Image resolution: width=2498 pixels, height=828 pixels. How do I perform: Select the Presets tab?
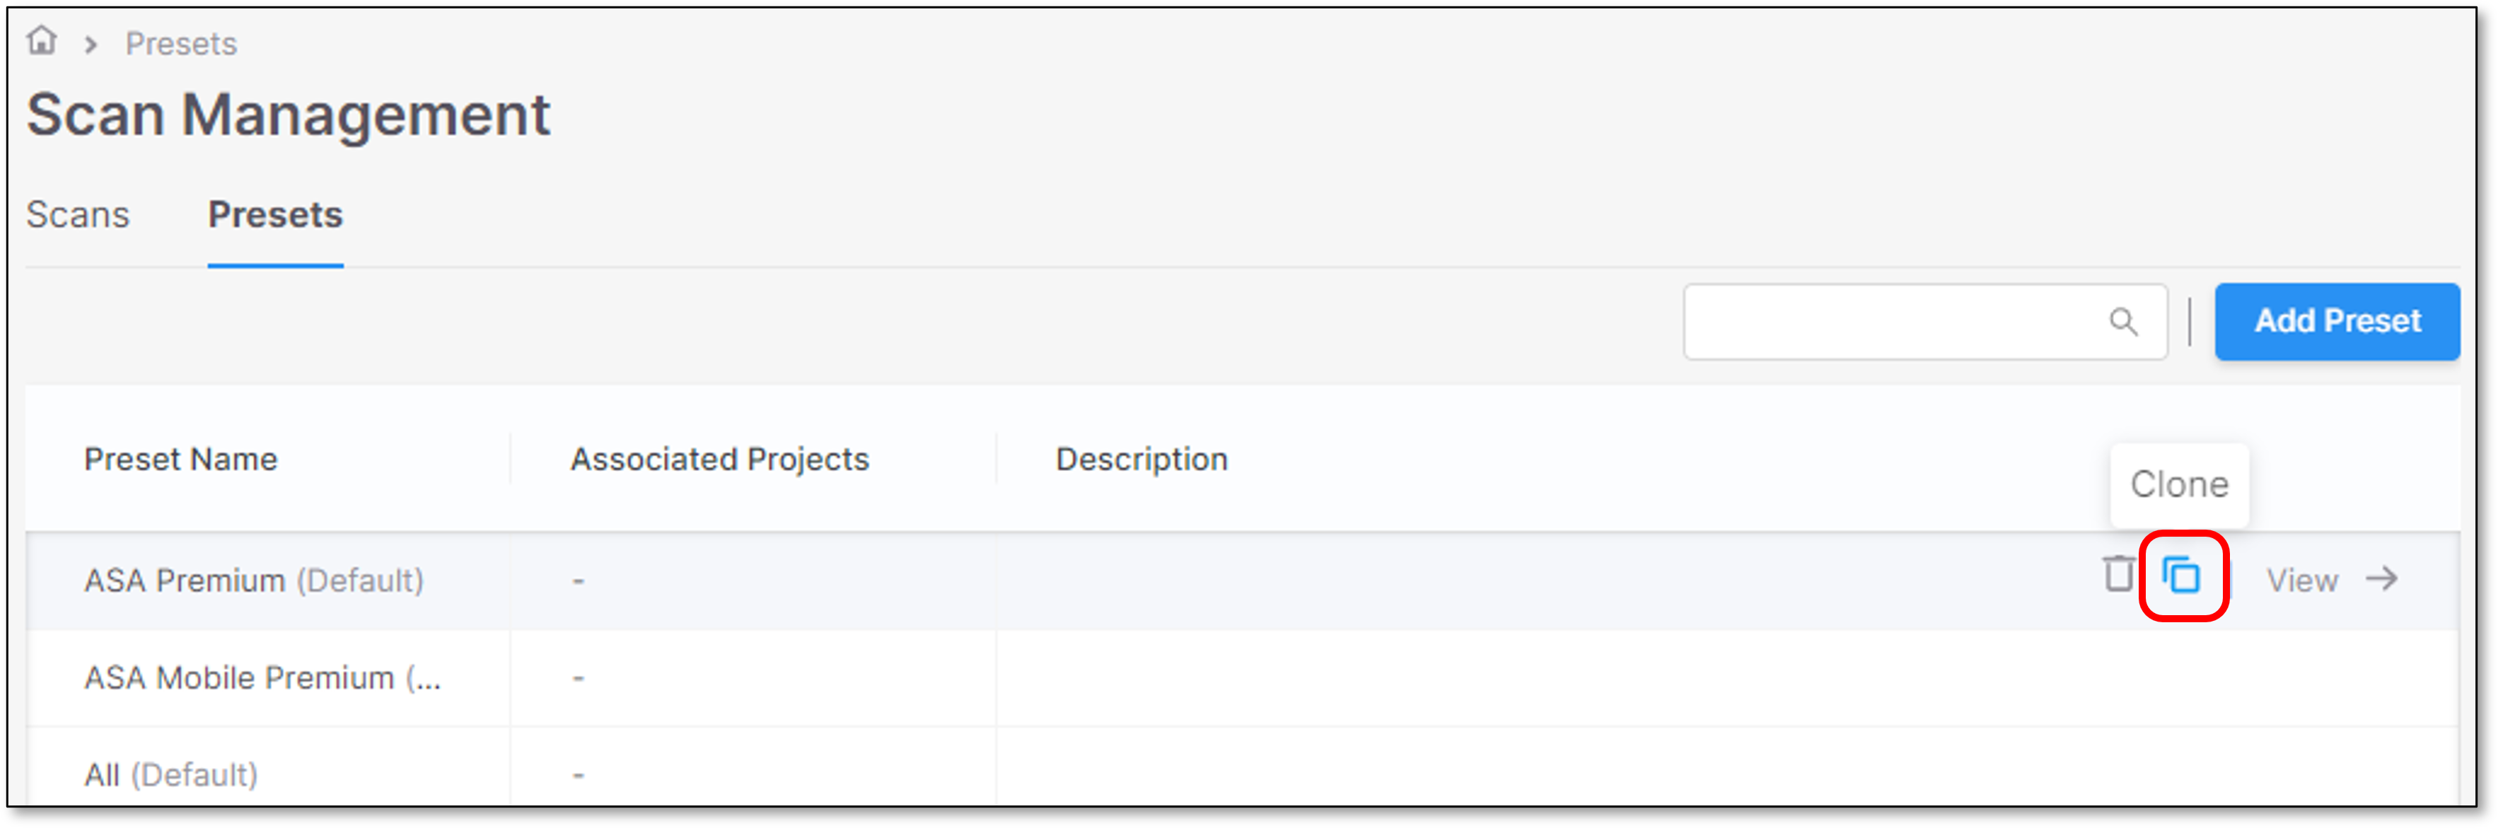[x=275, y=214]
